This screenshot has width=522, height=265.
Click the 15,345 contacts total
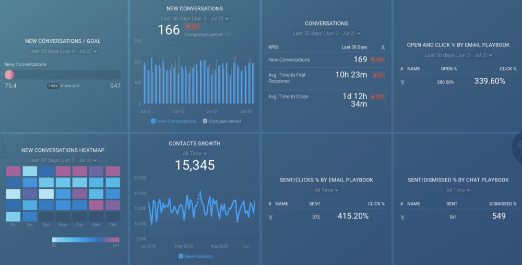click(195, 165)
